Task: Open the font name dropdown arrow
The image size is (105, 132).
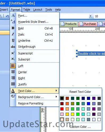Action: [90, 16]
